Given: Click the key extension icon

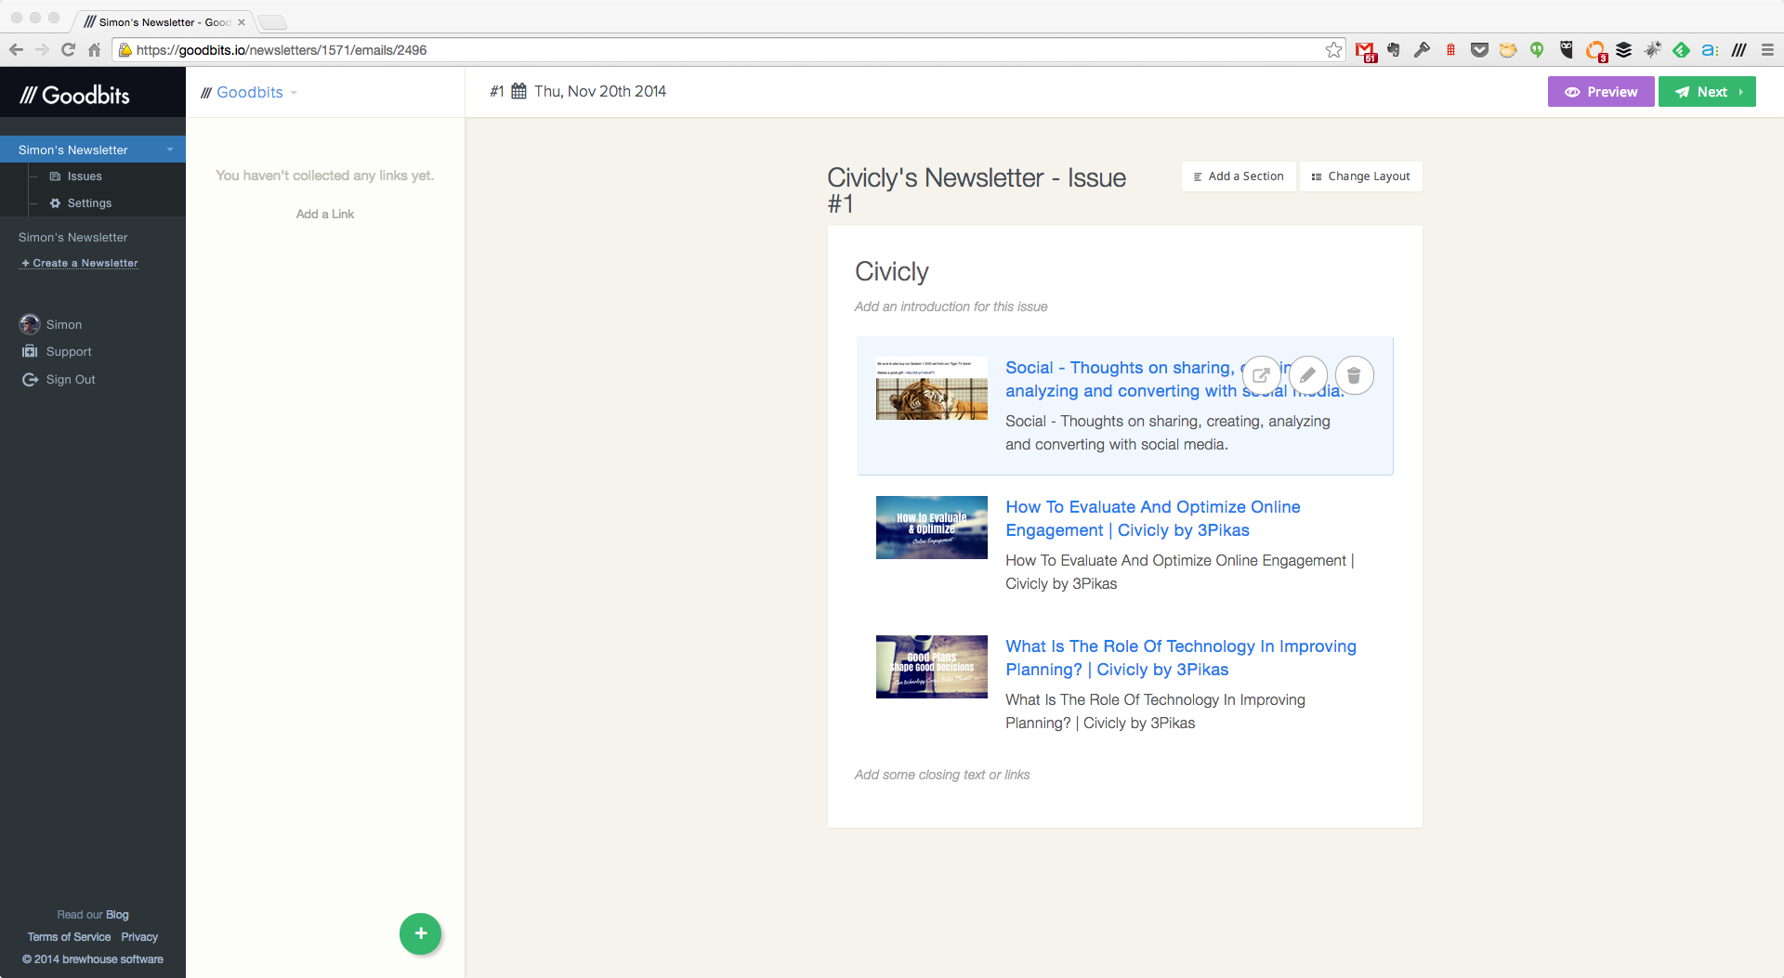Looking at the screenshot, I should (x=1422, y=50).
